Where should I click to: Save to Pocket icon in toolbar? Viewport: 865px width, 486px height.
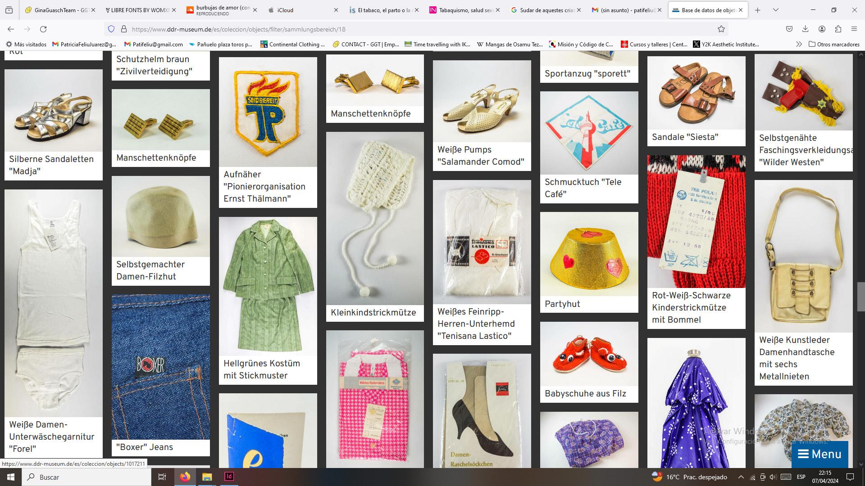tap(789, 29)
